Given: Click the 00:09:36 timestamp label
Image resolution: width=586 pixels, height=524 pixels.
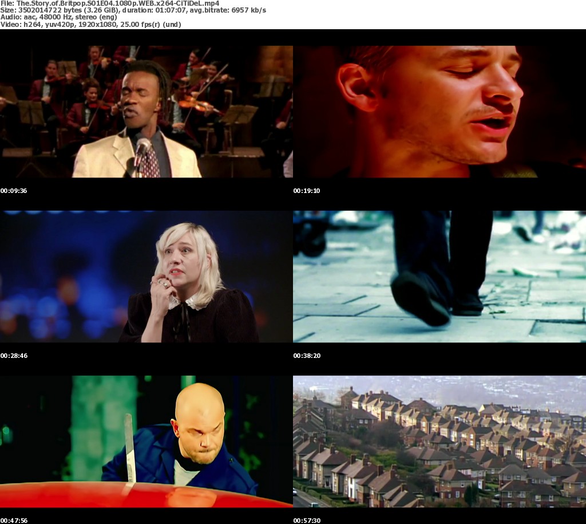Looking at the screenshot, I should pyautogui.click(x=14, y=191).
